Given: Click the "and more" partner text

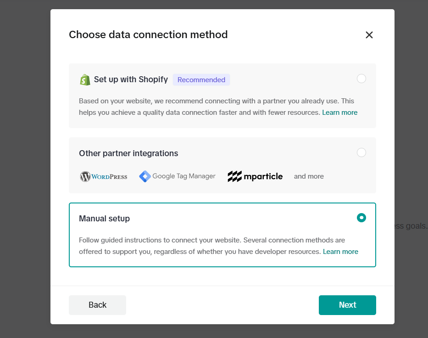Looking at the screenshot, I should 309,176.
